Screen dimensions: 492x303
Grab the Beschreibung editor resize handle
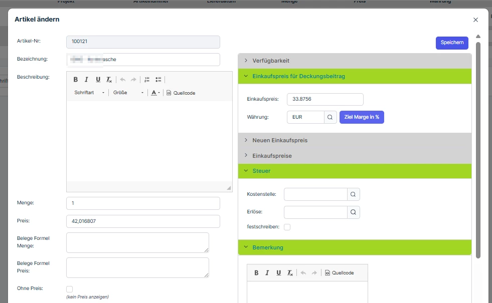click(x=229, y=188)
